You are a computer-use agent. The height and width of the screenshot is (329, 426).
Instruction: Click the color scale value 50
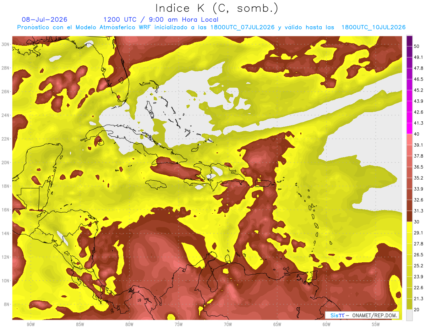(x=417, y=46)
